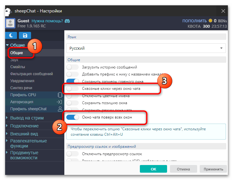
Task: Click ПОПОЛНИТЬ link
Action: 195,21
